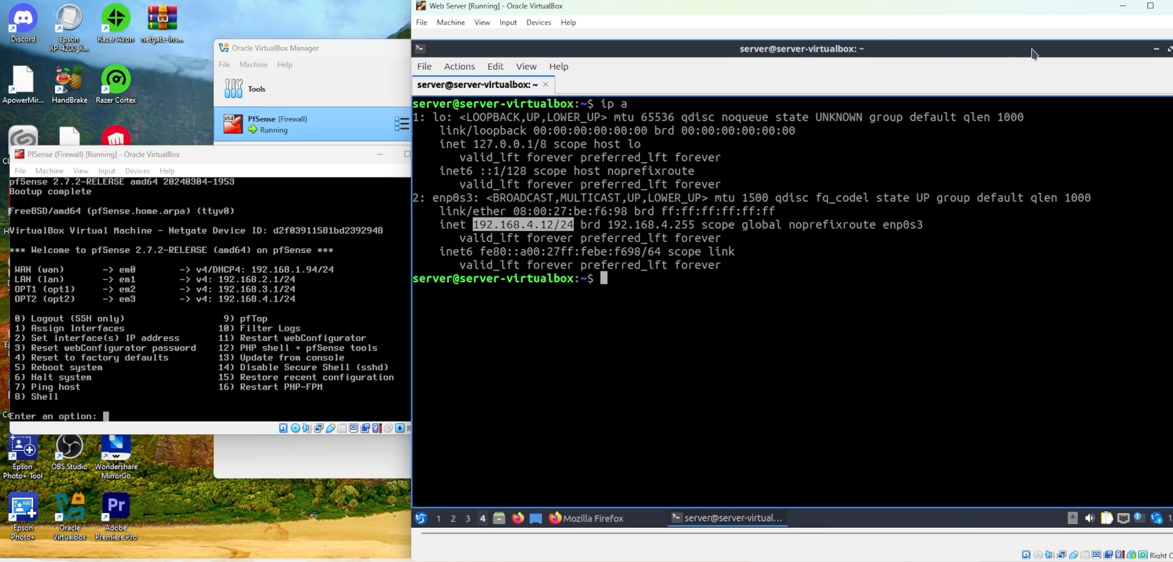Switch to workspace 2 in guest panel
This screenshot has height=562, width=1173.
(x=453, y=519)
